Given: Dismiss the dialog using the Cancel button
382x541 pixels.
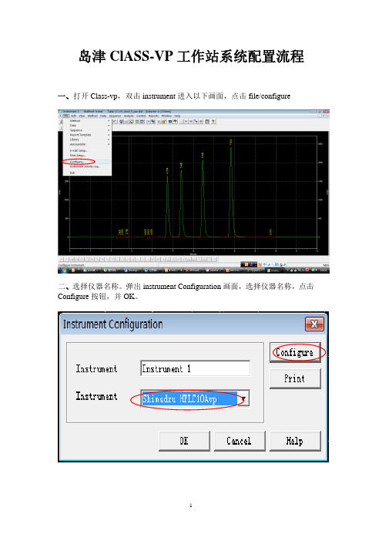Looking at the screenshot, I should (x=240, y=441).
